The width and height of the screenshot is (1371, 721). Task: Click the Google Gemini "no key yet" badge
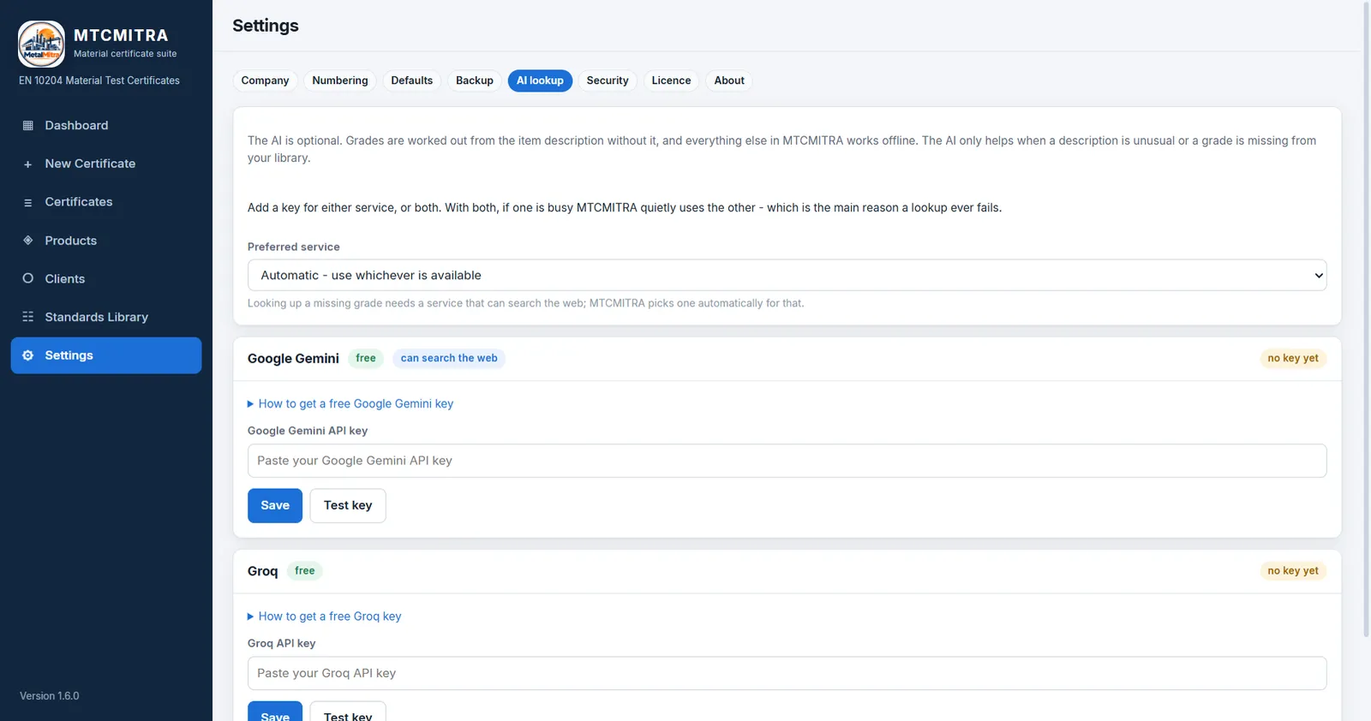pyautogui.click(x=1293, y=358)
